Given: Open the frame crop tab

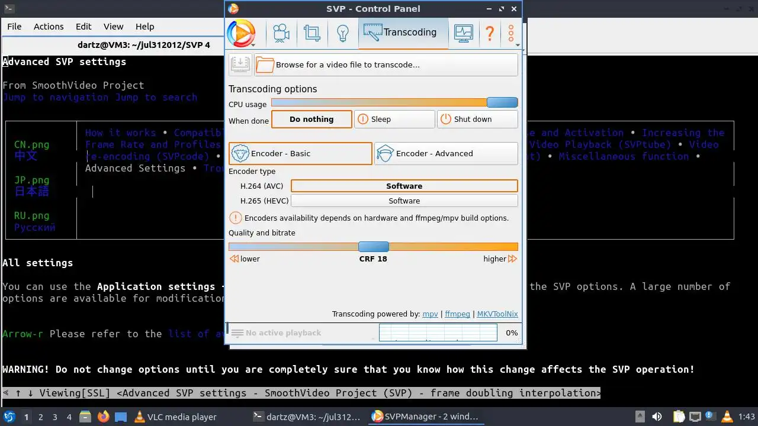Looking at the screenshot, I should [311, 33].
